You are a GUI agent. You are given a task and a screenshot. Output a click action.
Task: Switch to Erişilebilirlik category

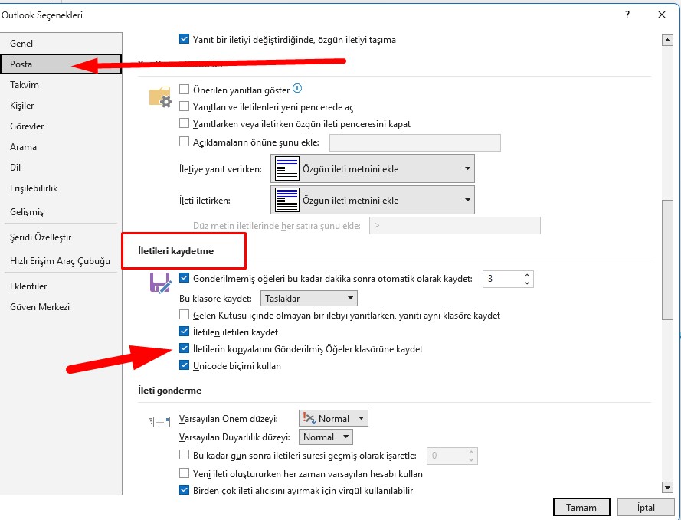point(61,188)
